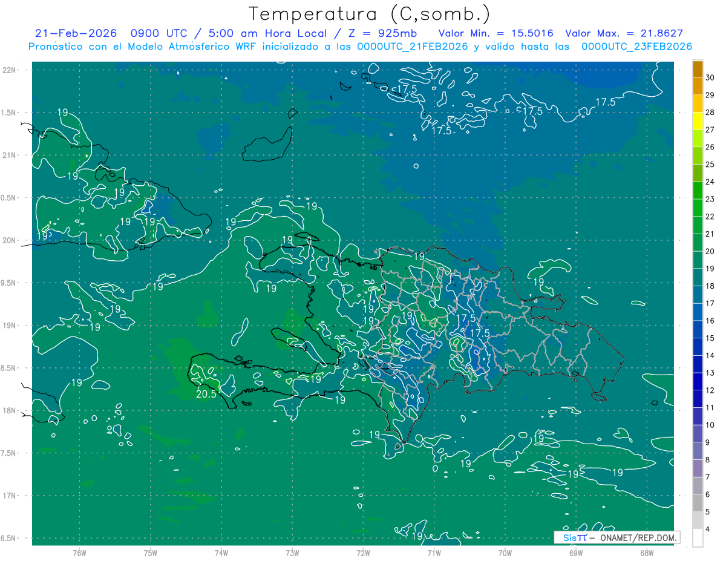Click the "71W" longitude axis label
726x561 pixels.
tap(434, 553)
